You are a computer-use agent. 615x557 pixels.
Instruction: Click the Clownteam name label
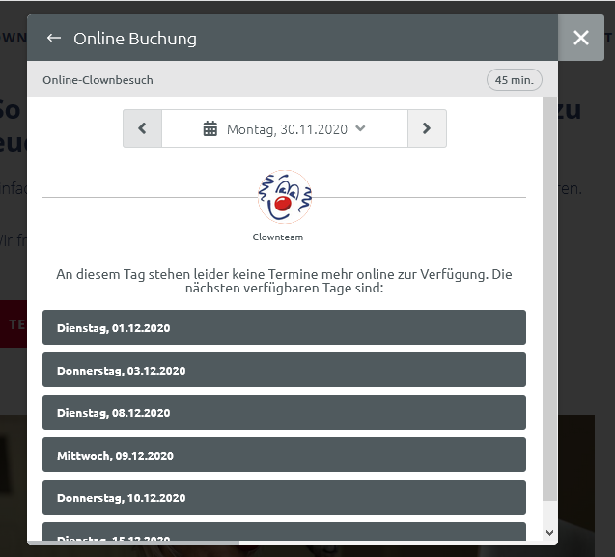pos(278,237)
